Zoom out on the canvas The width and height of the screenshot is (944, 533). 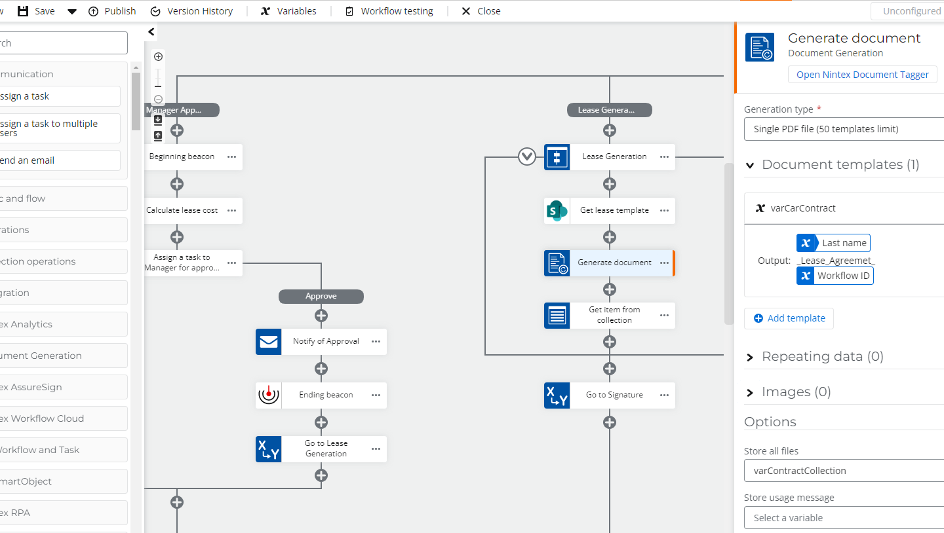(x=158, y=100)
